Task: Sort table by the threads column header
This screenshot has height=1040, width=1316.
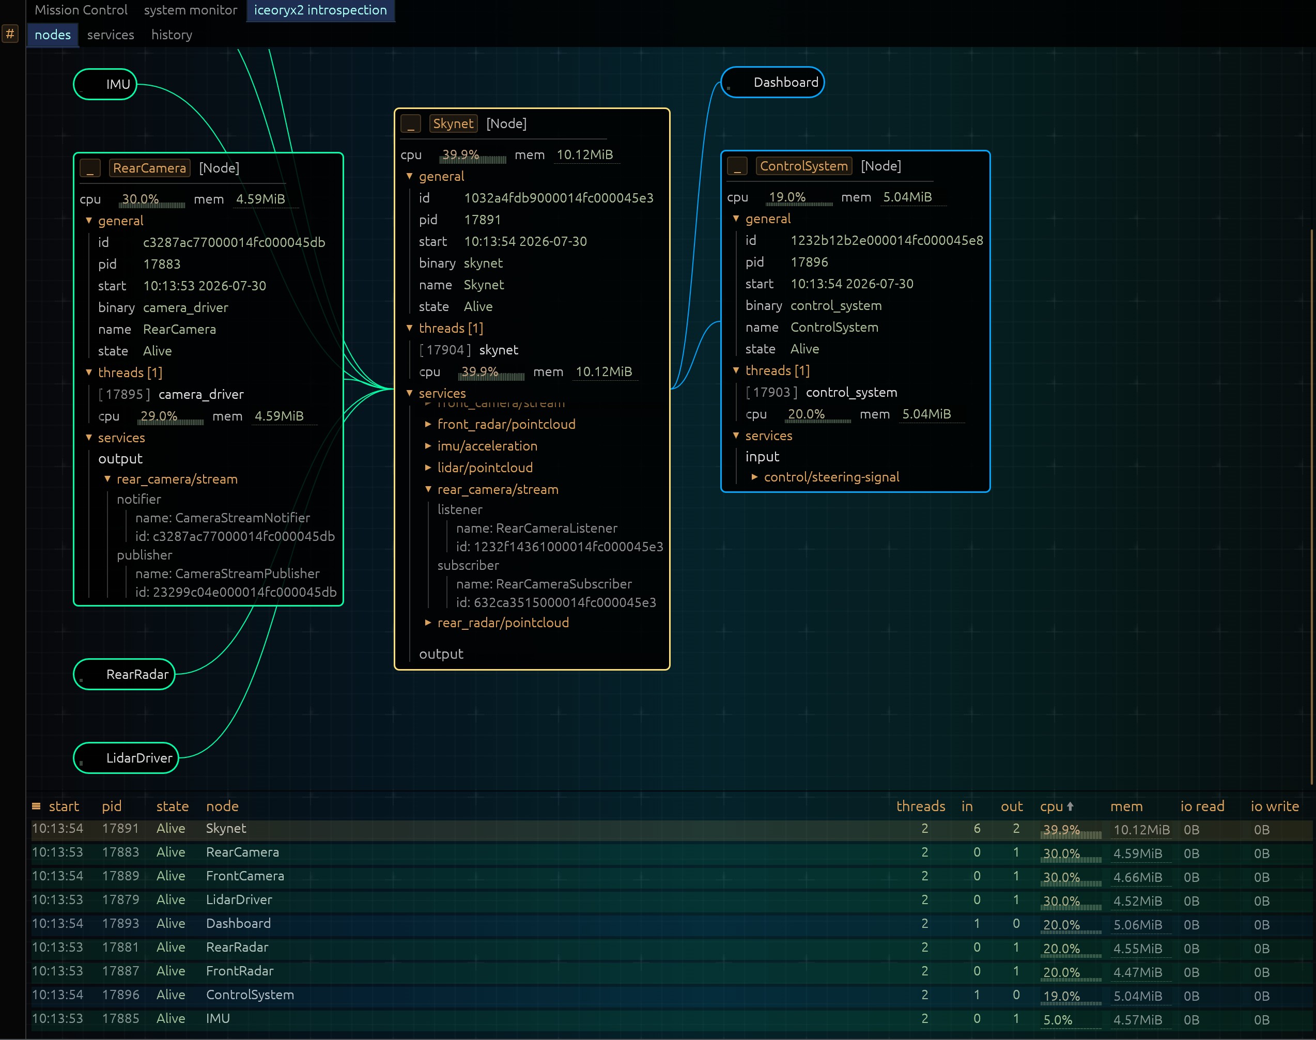Action: pos(921,806)
